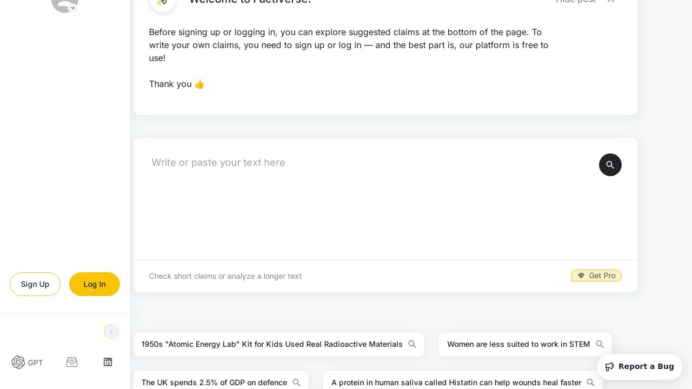
Task: Open the LinkedIn icon link
Action: point(108,362)
